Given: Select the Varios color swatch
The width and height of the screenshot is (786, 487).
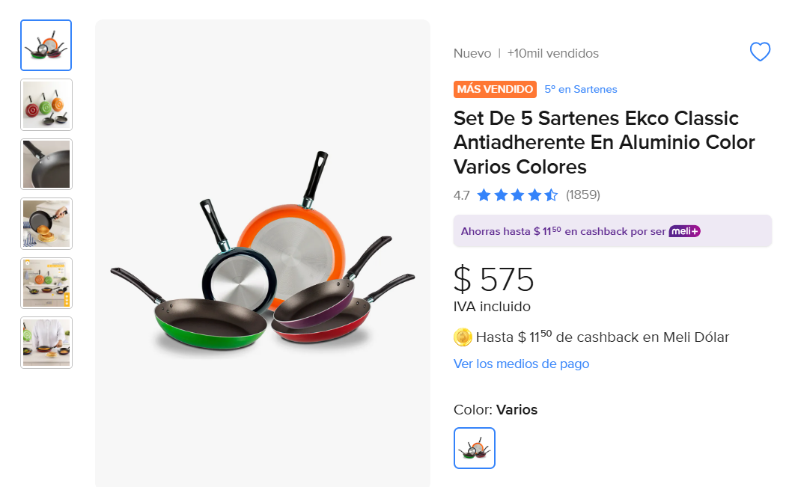Looking at the screenshot, I should pyautogui.click(x=475, y=448).
